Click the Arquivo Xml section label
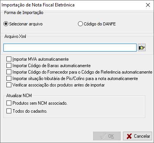Image resolution: width=154 pixels, height=143 pixels. 15,36
